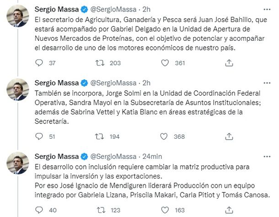Image resolution: width=279 pixels, height=217 pixels.
Task: Click Sergio Massa avatar on first tweet
Action: coord(17,18)
